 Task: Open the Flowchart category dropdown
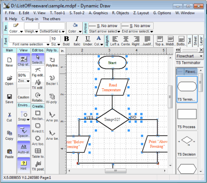[x=190, y=56]
